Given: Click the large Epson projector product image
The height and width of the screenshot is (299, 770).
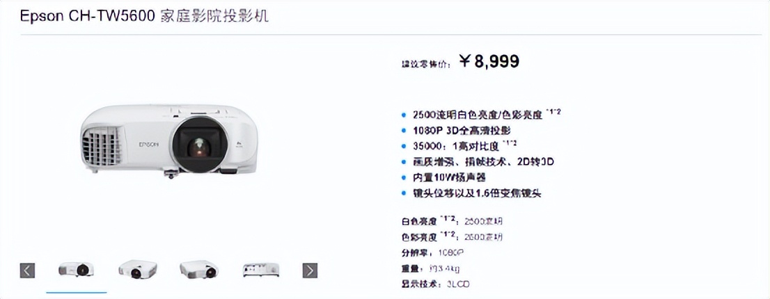Looking at the screenshot, I should click(169, 140).
